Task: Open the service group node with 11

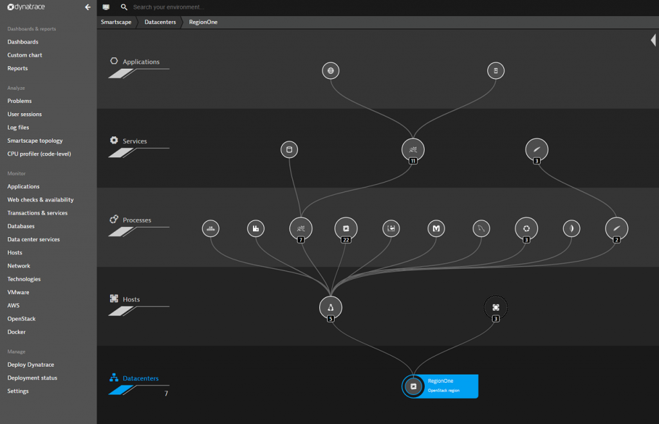Action: pos(413,150)
